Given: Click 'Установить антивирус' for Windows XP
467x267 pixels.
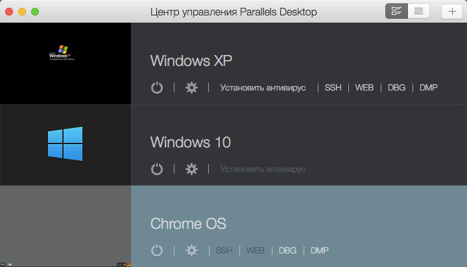Looking at the screenshot, I should [x=263, y=88].
